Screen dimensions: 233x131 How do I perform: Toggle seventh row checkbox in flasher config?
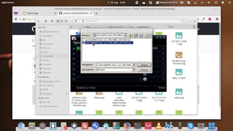tap(74, 79)
